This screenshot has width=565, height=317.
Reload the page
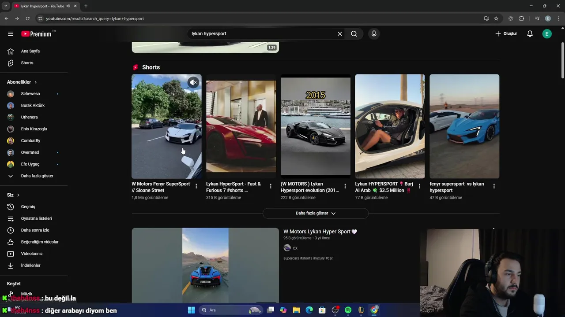point(27,18)
